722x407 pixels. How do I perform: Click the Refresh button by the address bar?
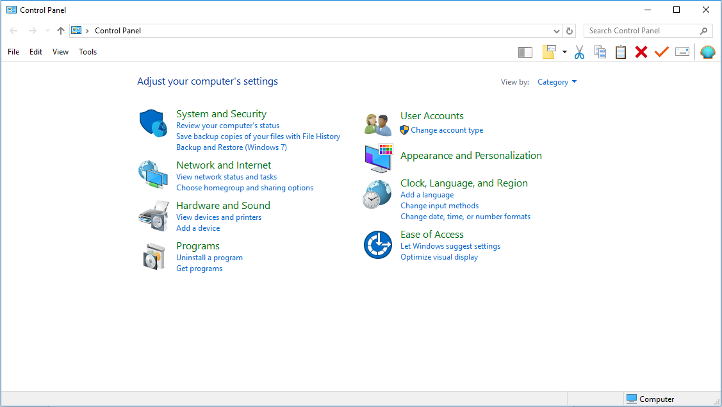coord(570,31)
